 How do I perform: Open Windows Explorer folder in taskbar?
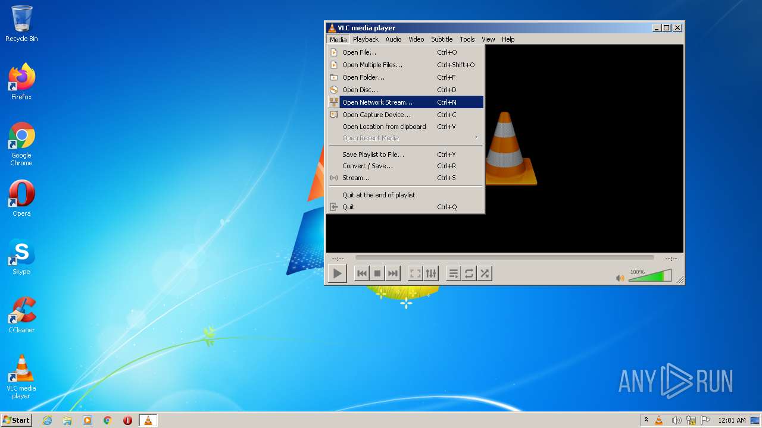pos(67,420)
